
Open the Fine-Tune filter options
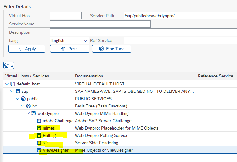pyautogui.click(x=112, y=49)
